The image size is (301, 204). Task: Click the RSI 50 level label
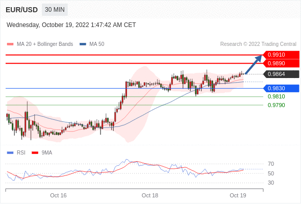pos(271,173)
